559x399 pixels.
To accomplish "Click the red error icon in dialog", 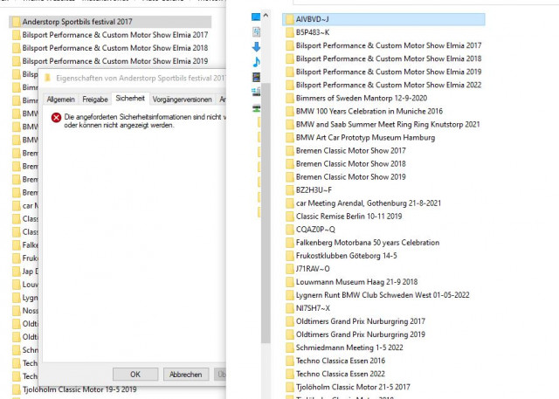I will 56,117.
